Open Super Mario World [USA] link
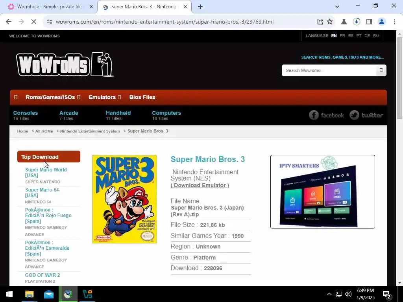The width and height of the screenshot is (403, 302). click(x=46, y=173)
